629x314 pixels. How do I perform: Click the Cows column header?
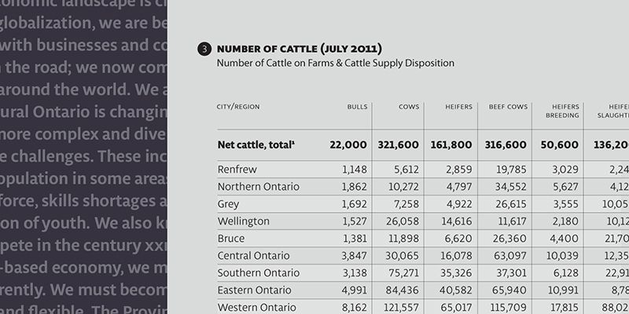coord(409,107)
